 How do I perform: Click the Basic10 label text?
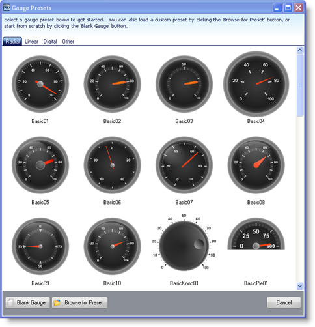coord(112,283)
